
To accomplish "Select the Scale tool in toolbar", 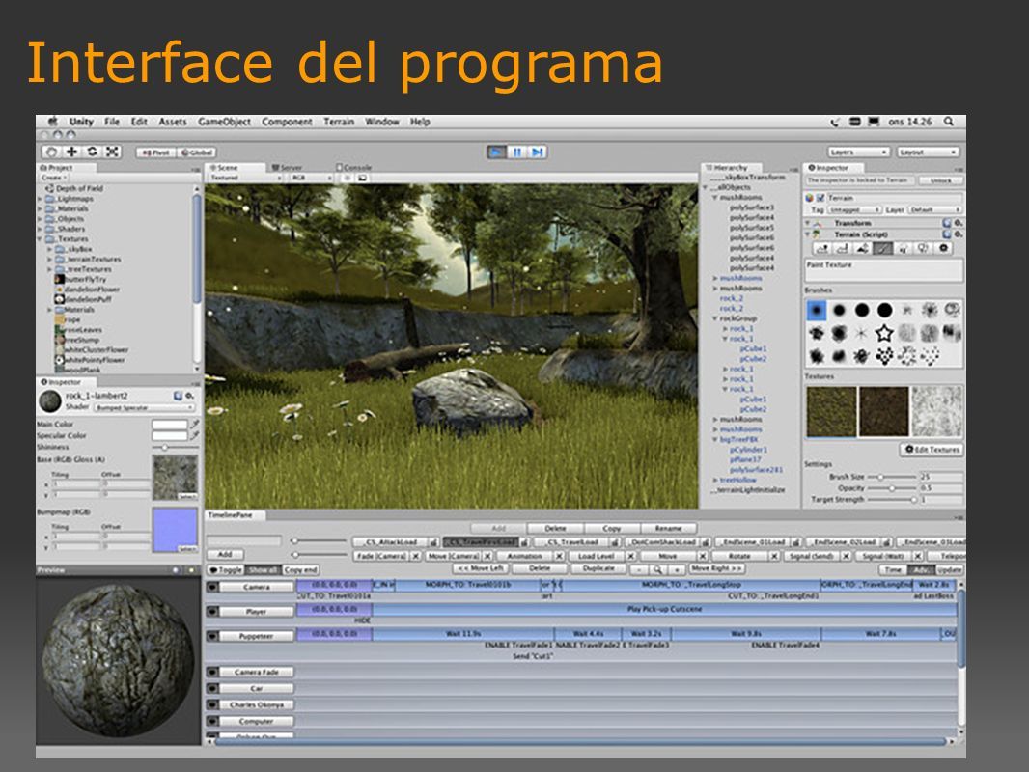I will coord(112,152).
